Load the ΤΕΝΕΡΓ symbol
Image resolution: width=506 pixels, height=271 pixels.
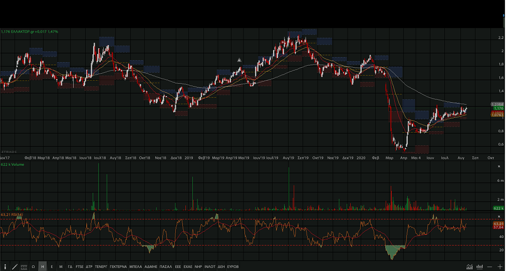[x=101, y=267]
